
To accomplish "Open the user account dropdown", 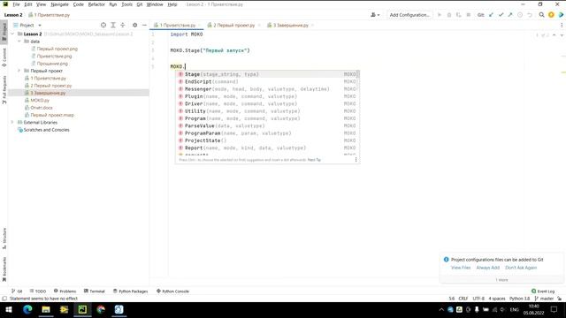I will (375, 15).
